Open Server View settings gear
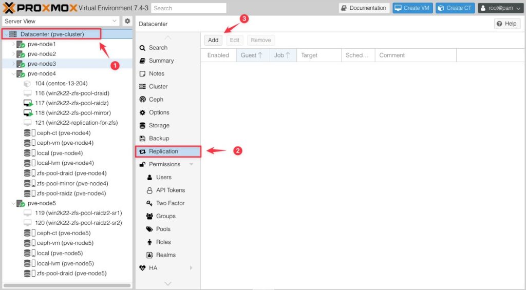Image resolution: width=526 pixels, height=290 pixels. tap(127, 21)
